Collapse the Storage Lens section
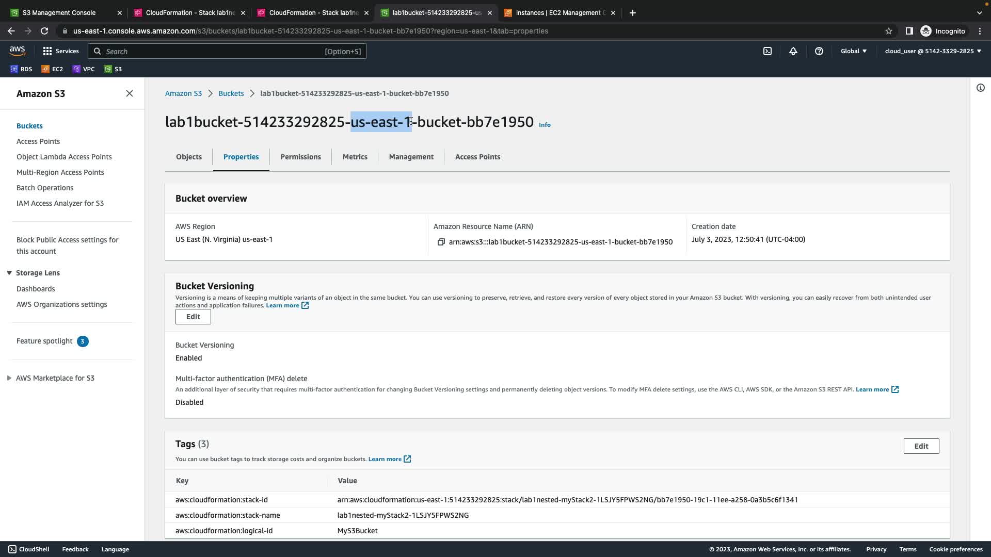This screenshot has width=991, height=557. point(9,273)
